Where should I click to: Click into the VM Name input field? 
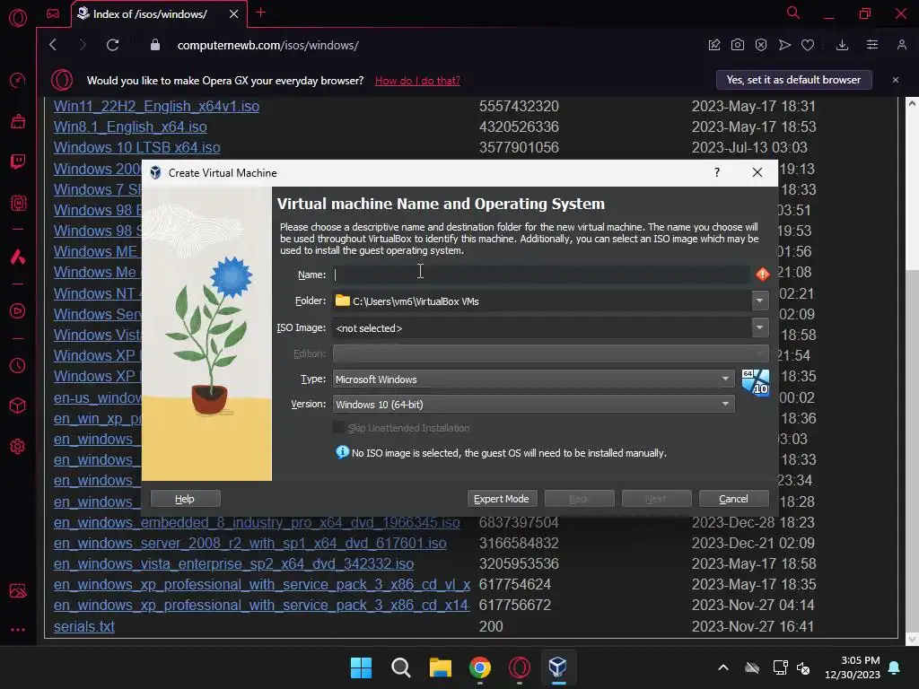coord(541,275)
